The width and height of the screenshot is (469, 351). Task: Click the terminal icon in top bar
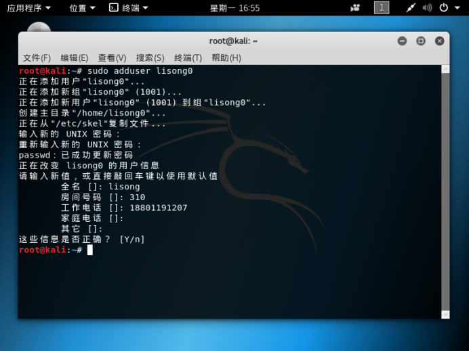click(113, 7)
